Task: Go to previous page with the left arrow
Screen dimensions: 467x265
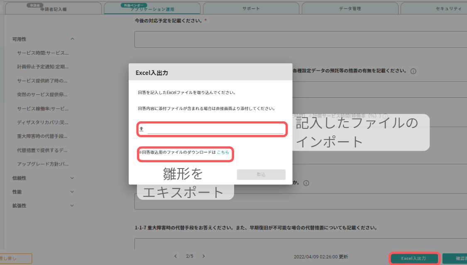Action: [x=175, y=256]
